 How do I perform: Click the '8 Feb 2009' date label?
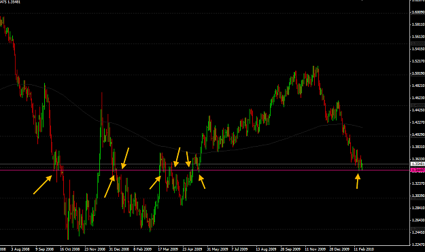pyautogui.click(x=142, y=249)
